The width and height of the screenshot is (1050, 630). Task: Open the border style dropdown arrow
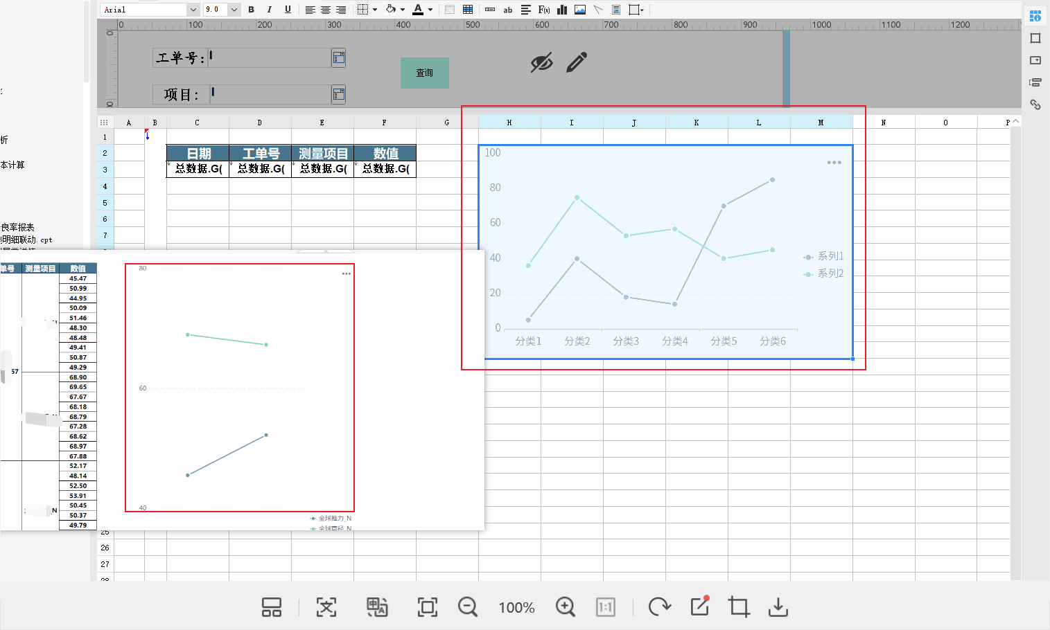pos(375,10)
